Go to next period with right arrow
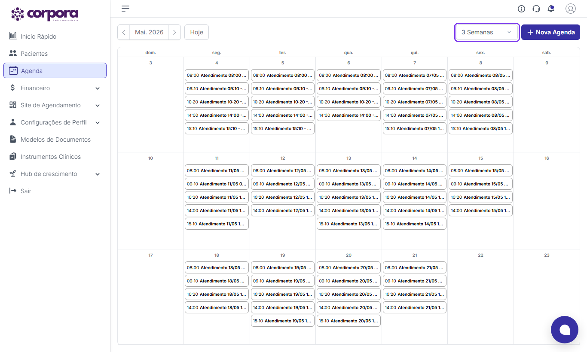Image resolution: width=587 pixels, height=352 pixels. pos(174,32)
